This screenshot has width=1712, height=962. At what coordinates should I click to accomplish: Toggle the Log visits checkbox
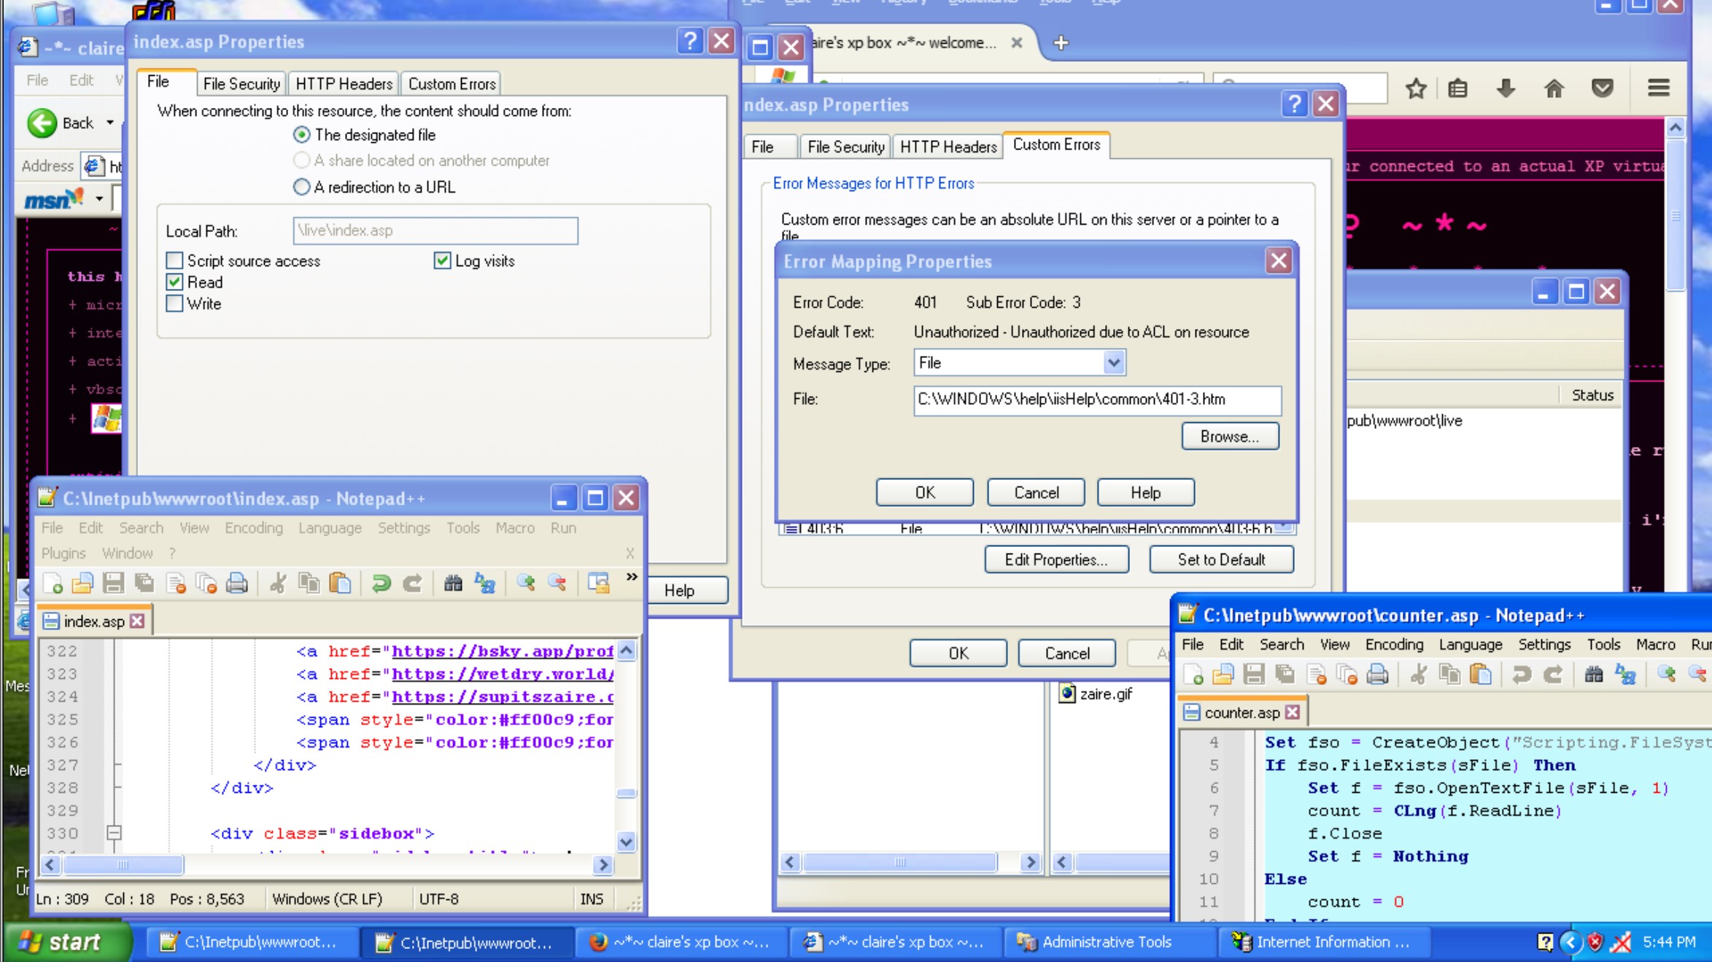tap(442, 260)
